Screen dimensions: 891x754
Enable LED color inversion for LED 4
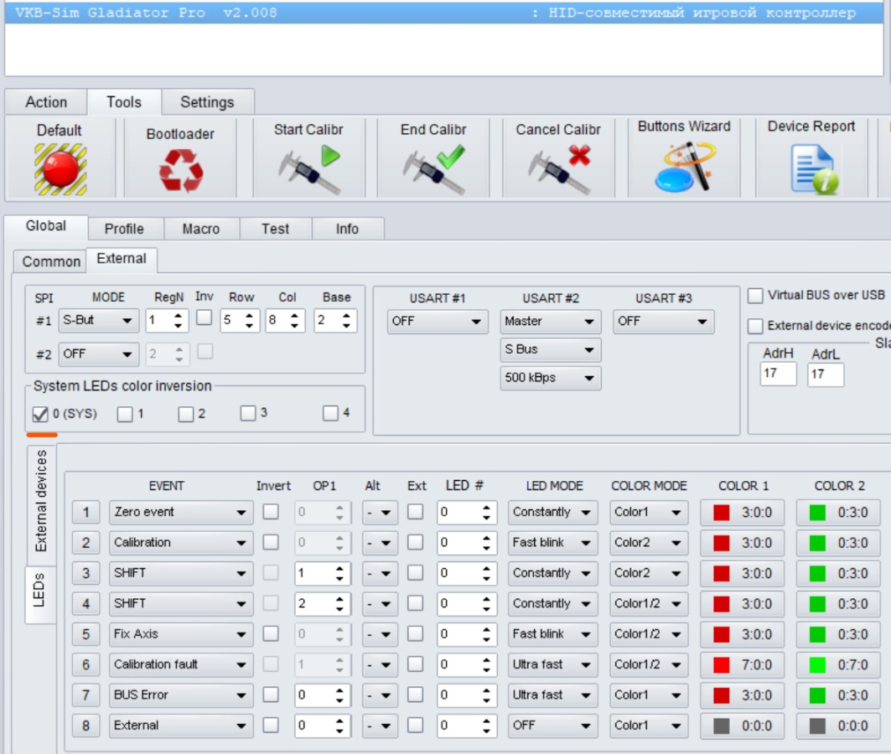coord(330,413)
